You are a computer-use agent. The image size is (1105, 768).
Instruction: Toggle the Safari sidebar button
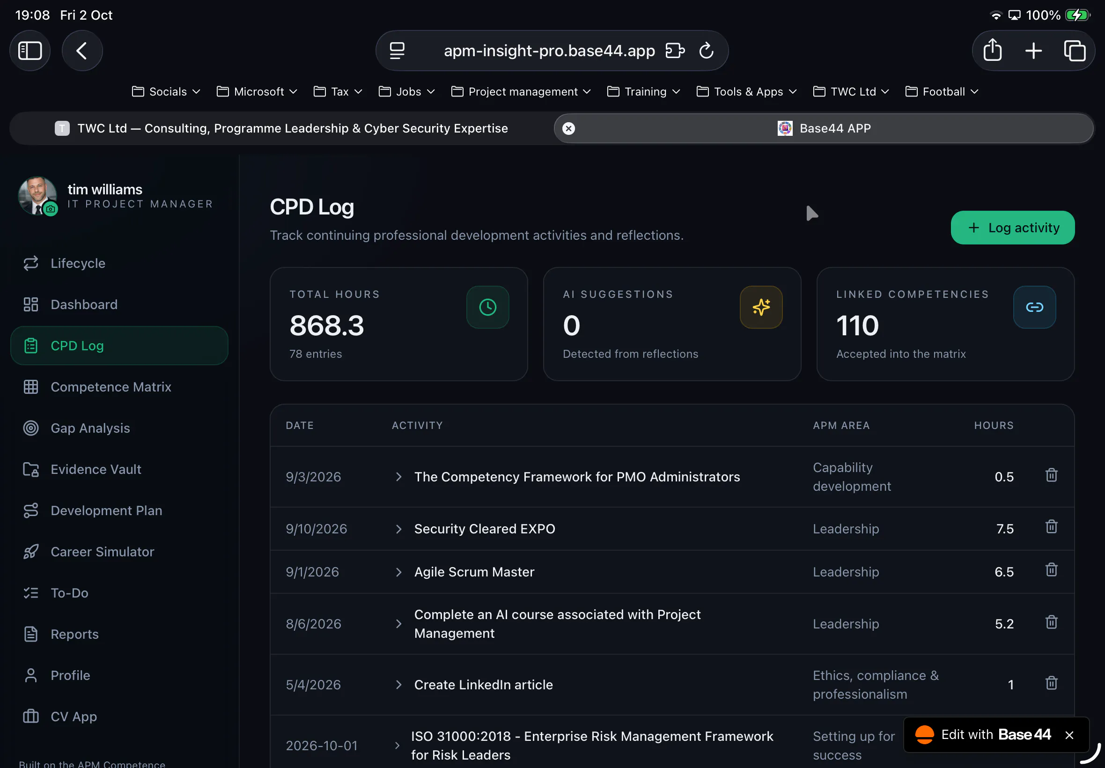(x=30, y=51)
